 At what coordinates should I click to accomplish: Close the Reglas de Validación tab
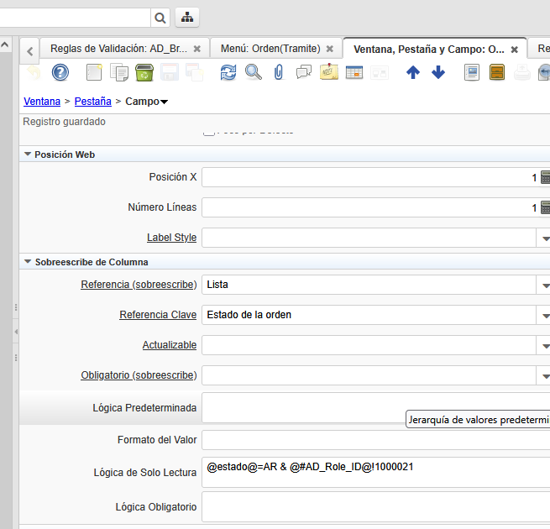(196, 50)
